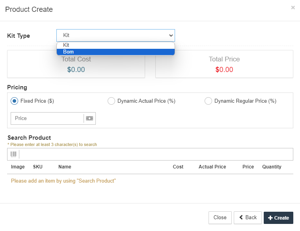
Task: Click the barcode icon in the search field
Action: tap(13, 154)
